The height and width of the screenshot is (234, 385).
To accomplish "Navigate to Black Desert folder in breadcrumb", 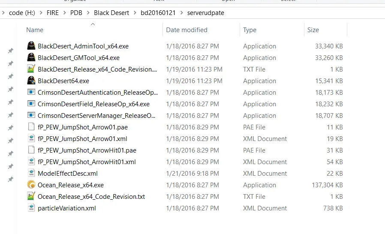I will pos(111,13).
